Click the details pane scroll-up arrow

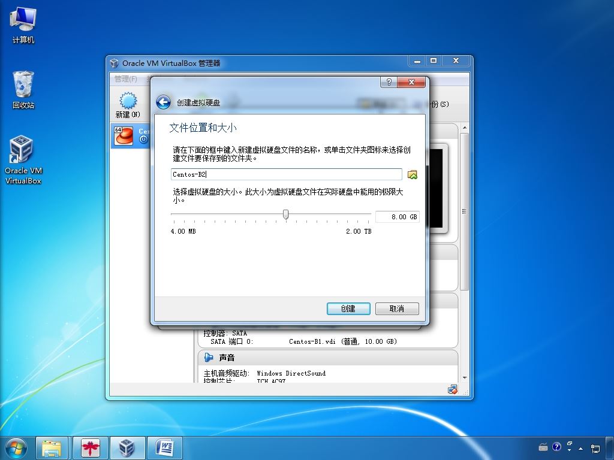(465, 128)
